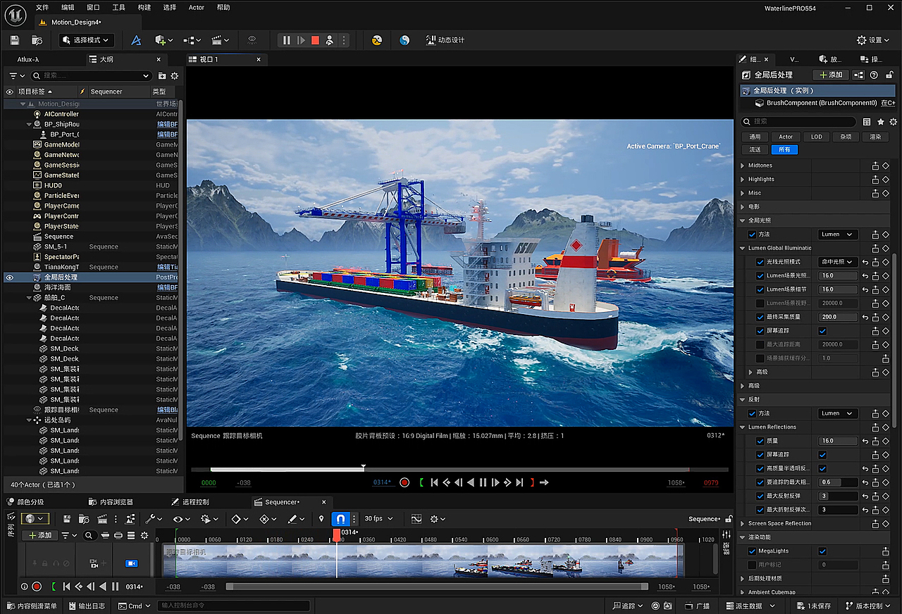Toggle the details panel lock icon
The width and height of the screenshot is (902, 614).
tap(890, 75)
